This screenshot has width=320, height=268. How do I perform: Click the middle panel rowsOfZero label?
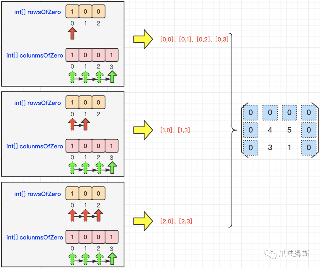point(38,103)
